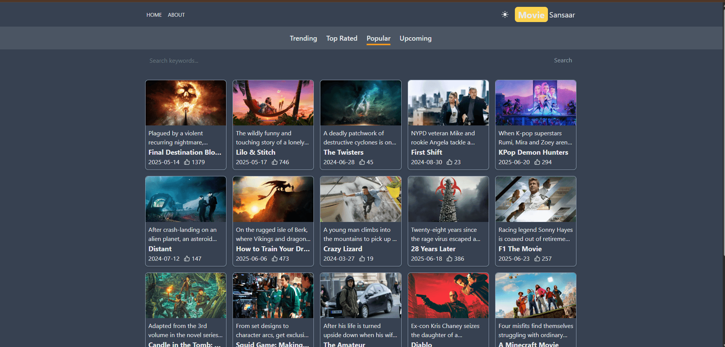The image size is (725, 347).
Task: Open The Amateur poster thumbnail
Action: pyautogui.click(x=361, y=296)
